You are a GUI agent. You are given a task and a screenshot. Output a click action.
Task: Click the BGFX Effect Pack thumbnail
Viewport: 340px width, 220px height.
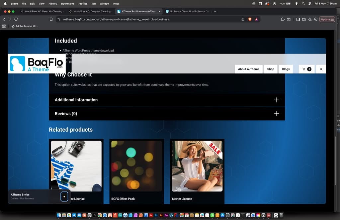(x=136, y=166)
